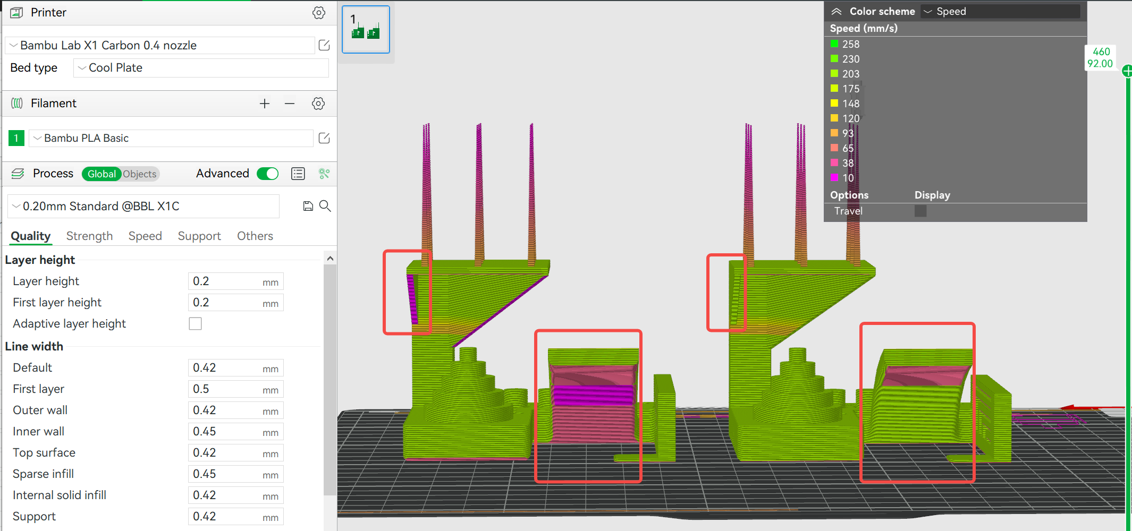1132x531 pixels.
Task: Add a new filament with plus icon
Action: tap(265, 104)
